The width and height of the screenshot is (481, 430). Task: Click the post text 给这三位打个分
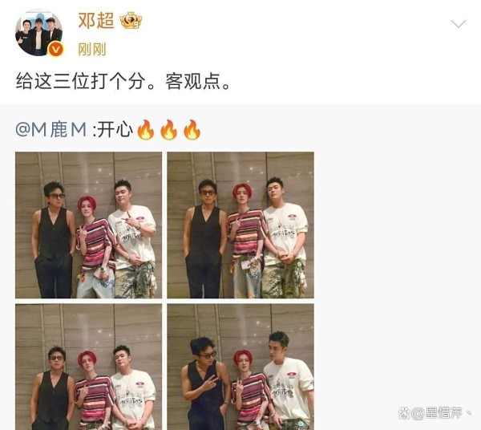[80, 81]
